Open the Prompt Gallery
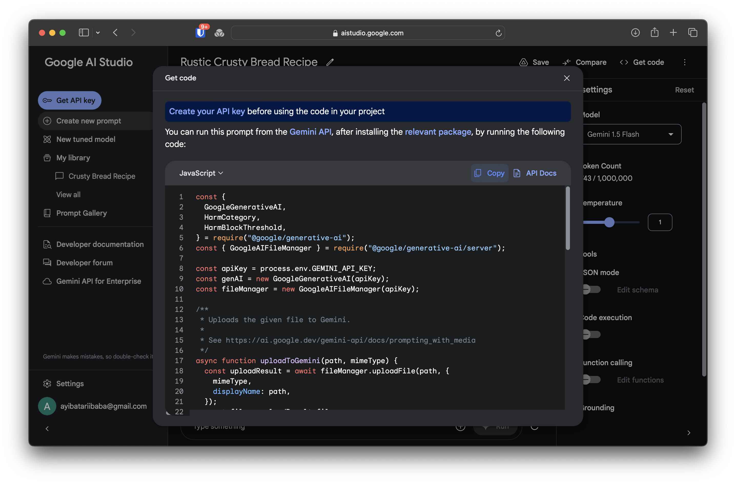The height and width of the screenshot is (484, 736). tap(81, 213)
